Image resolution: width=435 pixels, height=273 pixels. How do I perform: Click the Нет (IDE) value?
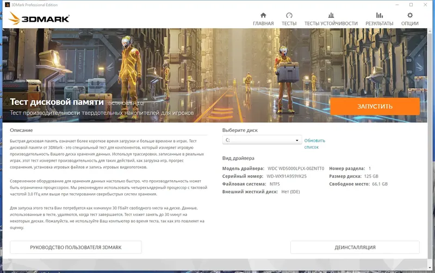[290, 192]
